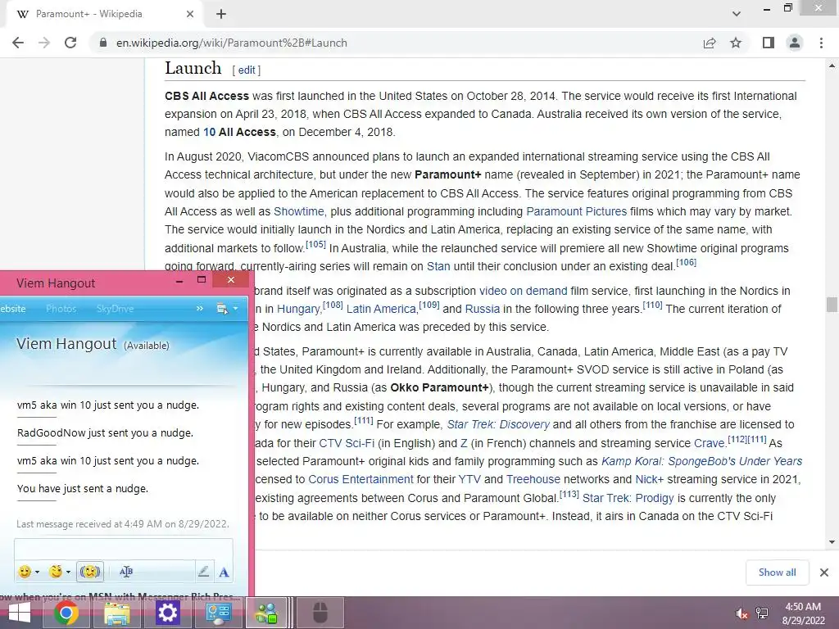The image size is (839, 629).
Task: Open the Paramount Pictures link
Action: coord(576,211)
